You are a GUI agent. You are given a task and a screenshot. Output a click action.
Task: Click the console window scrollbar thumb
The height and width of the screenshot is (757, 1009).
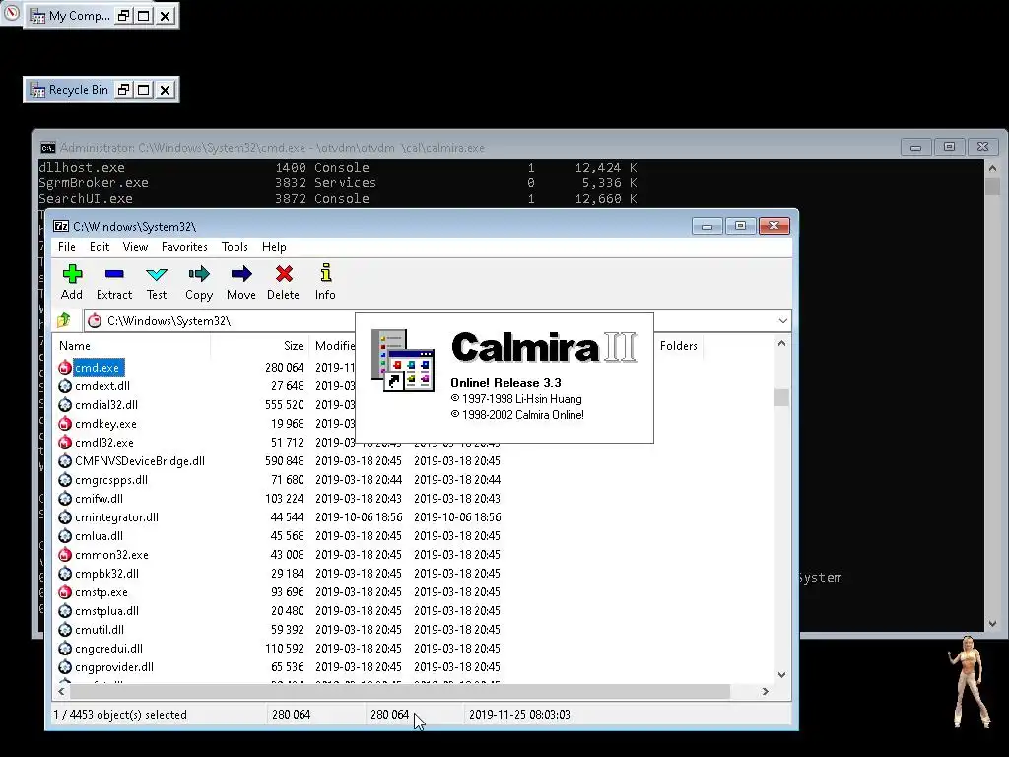pyautogui.click(x=992, y=186)
